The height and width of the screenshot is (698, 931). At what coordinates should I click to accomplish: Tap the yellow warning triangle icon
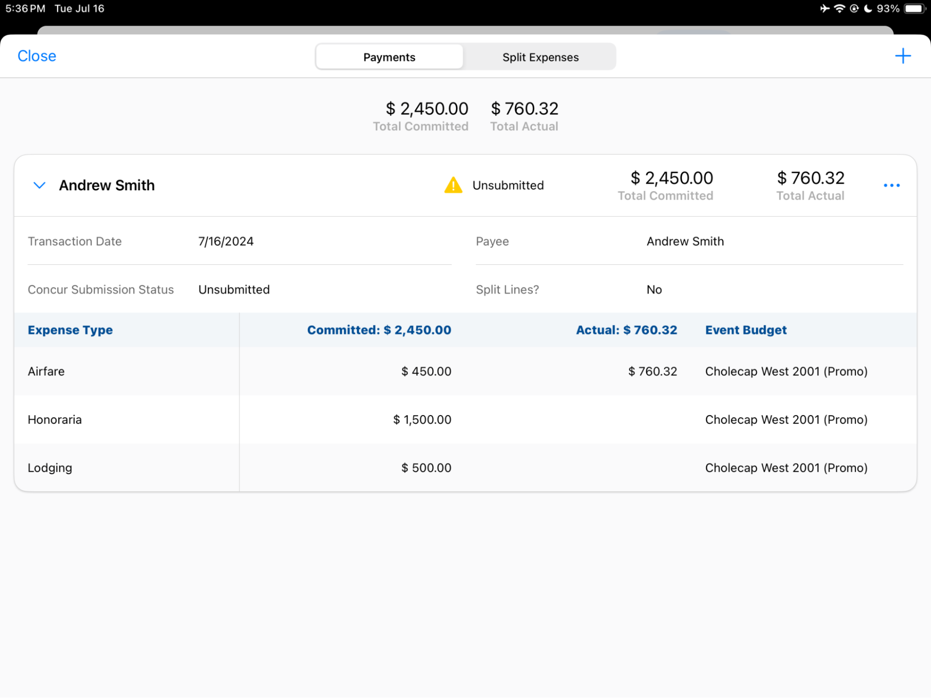[453, 185]
